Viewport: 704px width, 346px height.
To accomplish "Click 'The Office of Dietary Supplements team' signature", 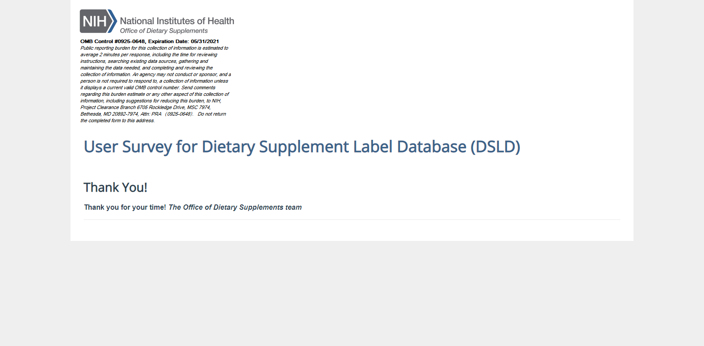I will 235,207.
